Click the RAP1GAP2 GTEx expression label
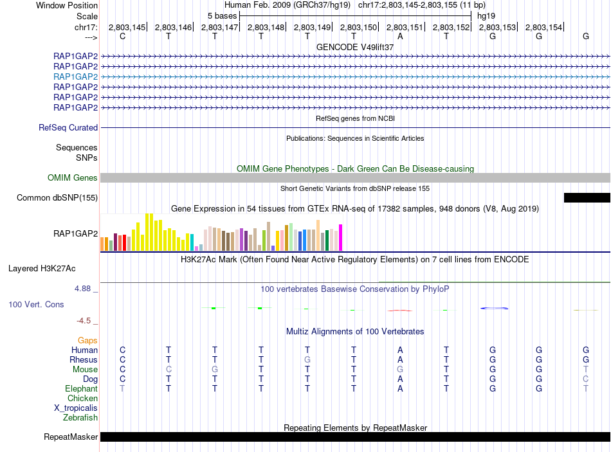This screenshot has width=611, height=452. (76, 233)
